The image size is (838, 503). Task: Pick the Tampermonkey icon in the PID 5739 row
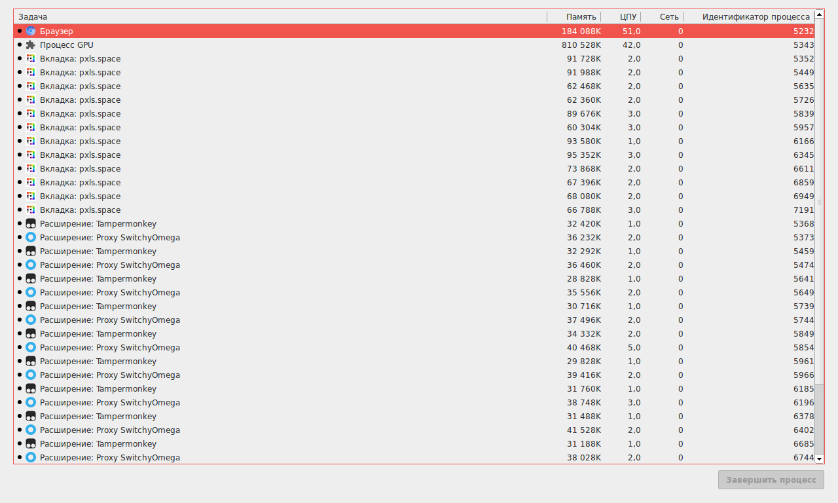pos(31,307)
